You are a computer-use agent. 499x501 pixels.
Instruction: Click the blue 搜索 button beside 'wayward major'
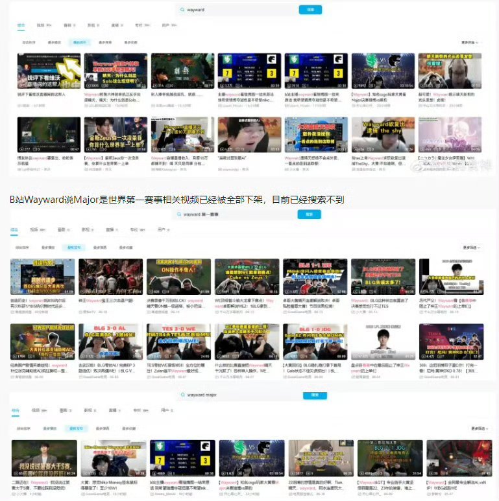[315, 395]
